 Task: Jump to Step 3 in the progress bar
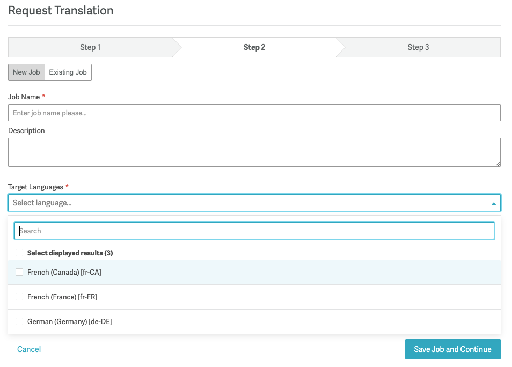(418, 47)
